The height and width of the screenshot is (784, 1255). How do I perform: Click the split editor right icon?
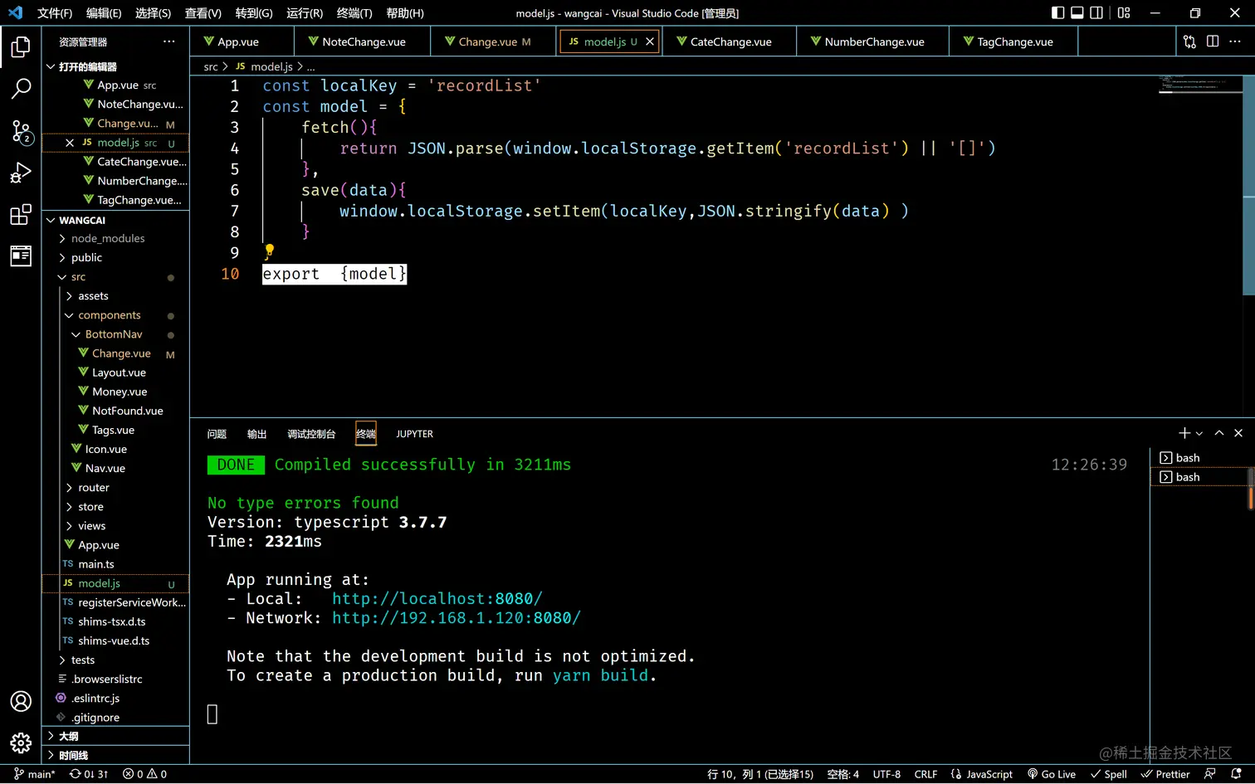point(1213,41)
